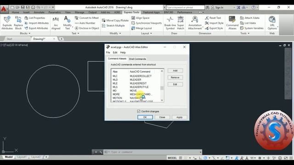294x165 pixels.
Task: Click the System Variables tool
Action: [252, 28]
